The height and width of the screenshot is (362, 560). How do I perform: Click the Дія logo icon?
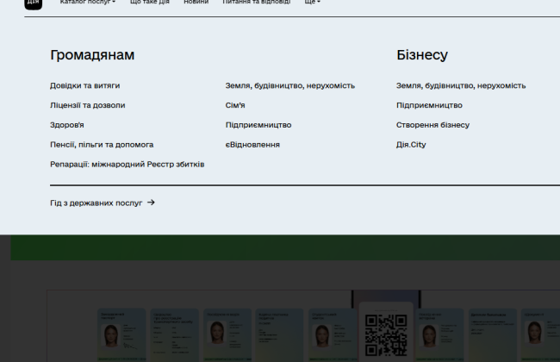34,3
